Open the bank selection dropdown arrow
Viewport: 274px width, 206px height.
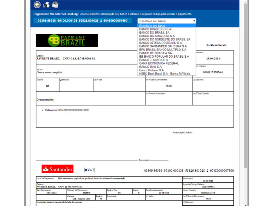click(194, 21)
